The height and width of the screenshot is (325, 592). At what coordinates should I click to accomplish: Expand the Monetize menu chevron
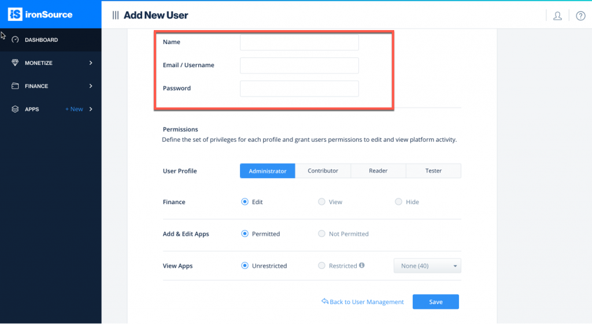coord(91,63)
